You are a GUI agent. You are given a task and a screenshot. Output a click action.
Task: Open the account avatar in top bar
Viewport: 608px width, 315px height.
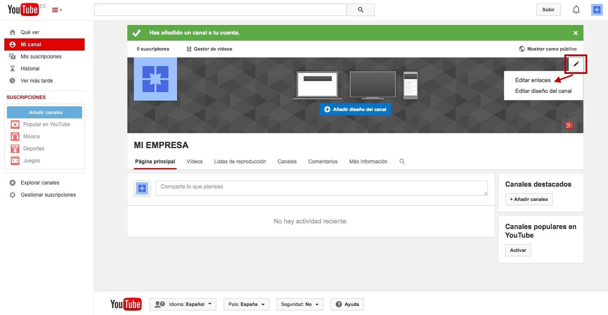point(597,10)
